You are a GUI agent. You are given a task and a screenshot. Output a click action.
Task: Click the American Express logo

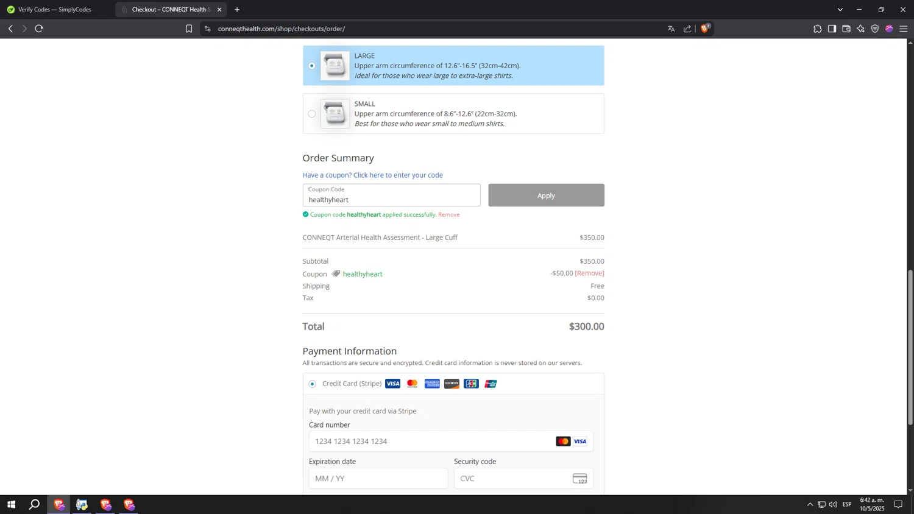tap(432, 384)
